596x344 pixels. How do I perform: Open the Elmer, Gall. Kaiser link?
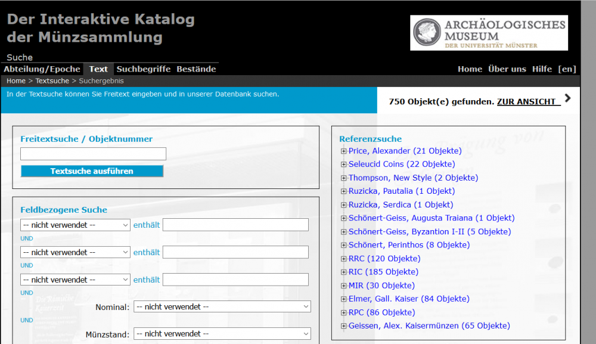(409, 299)
